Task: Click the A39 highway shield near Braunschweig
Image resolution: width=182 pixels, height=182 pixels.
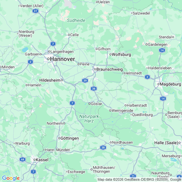Action: (x=85, y=81)
